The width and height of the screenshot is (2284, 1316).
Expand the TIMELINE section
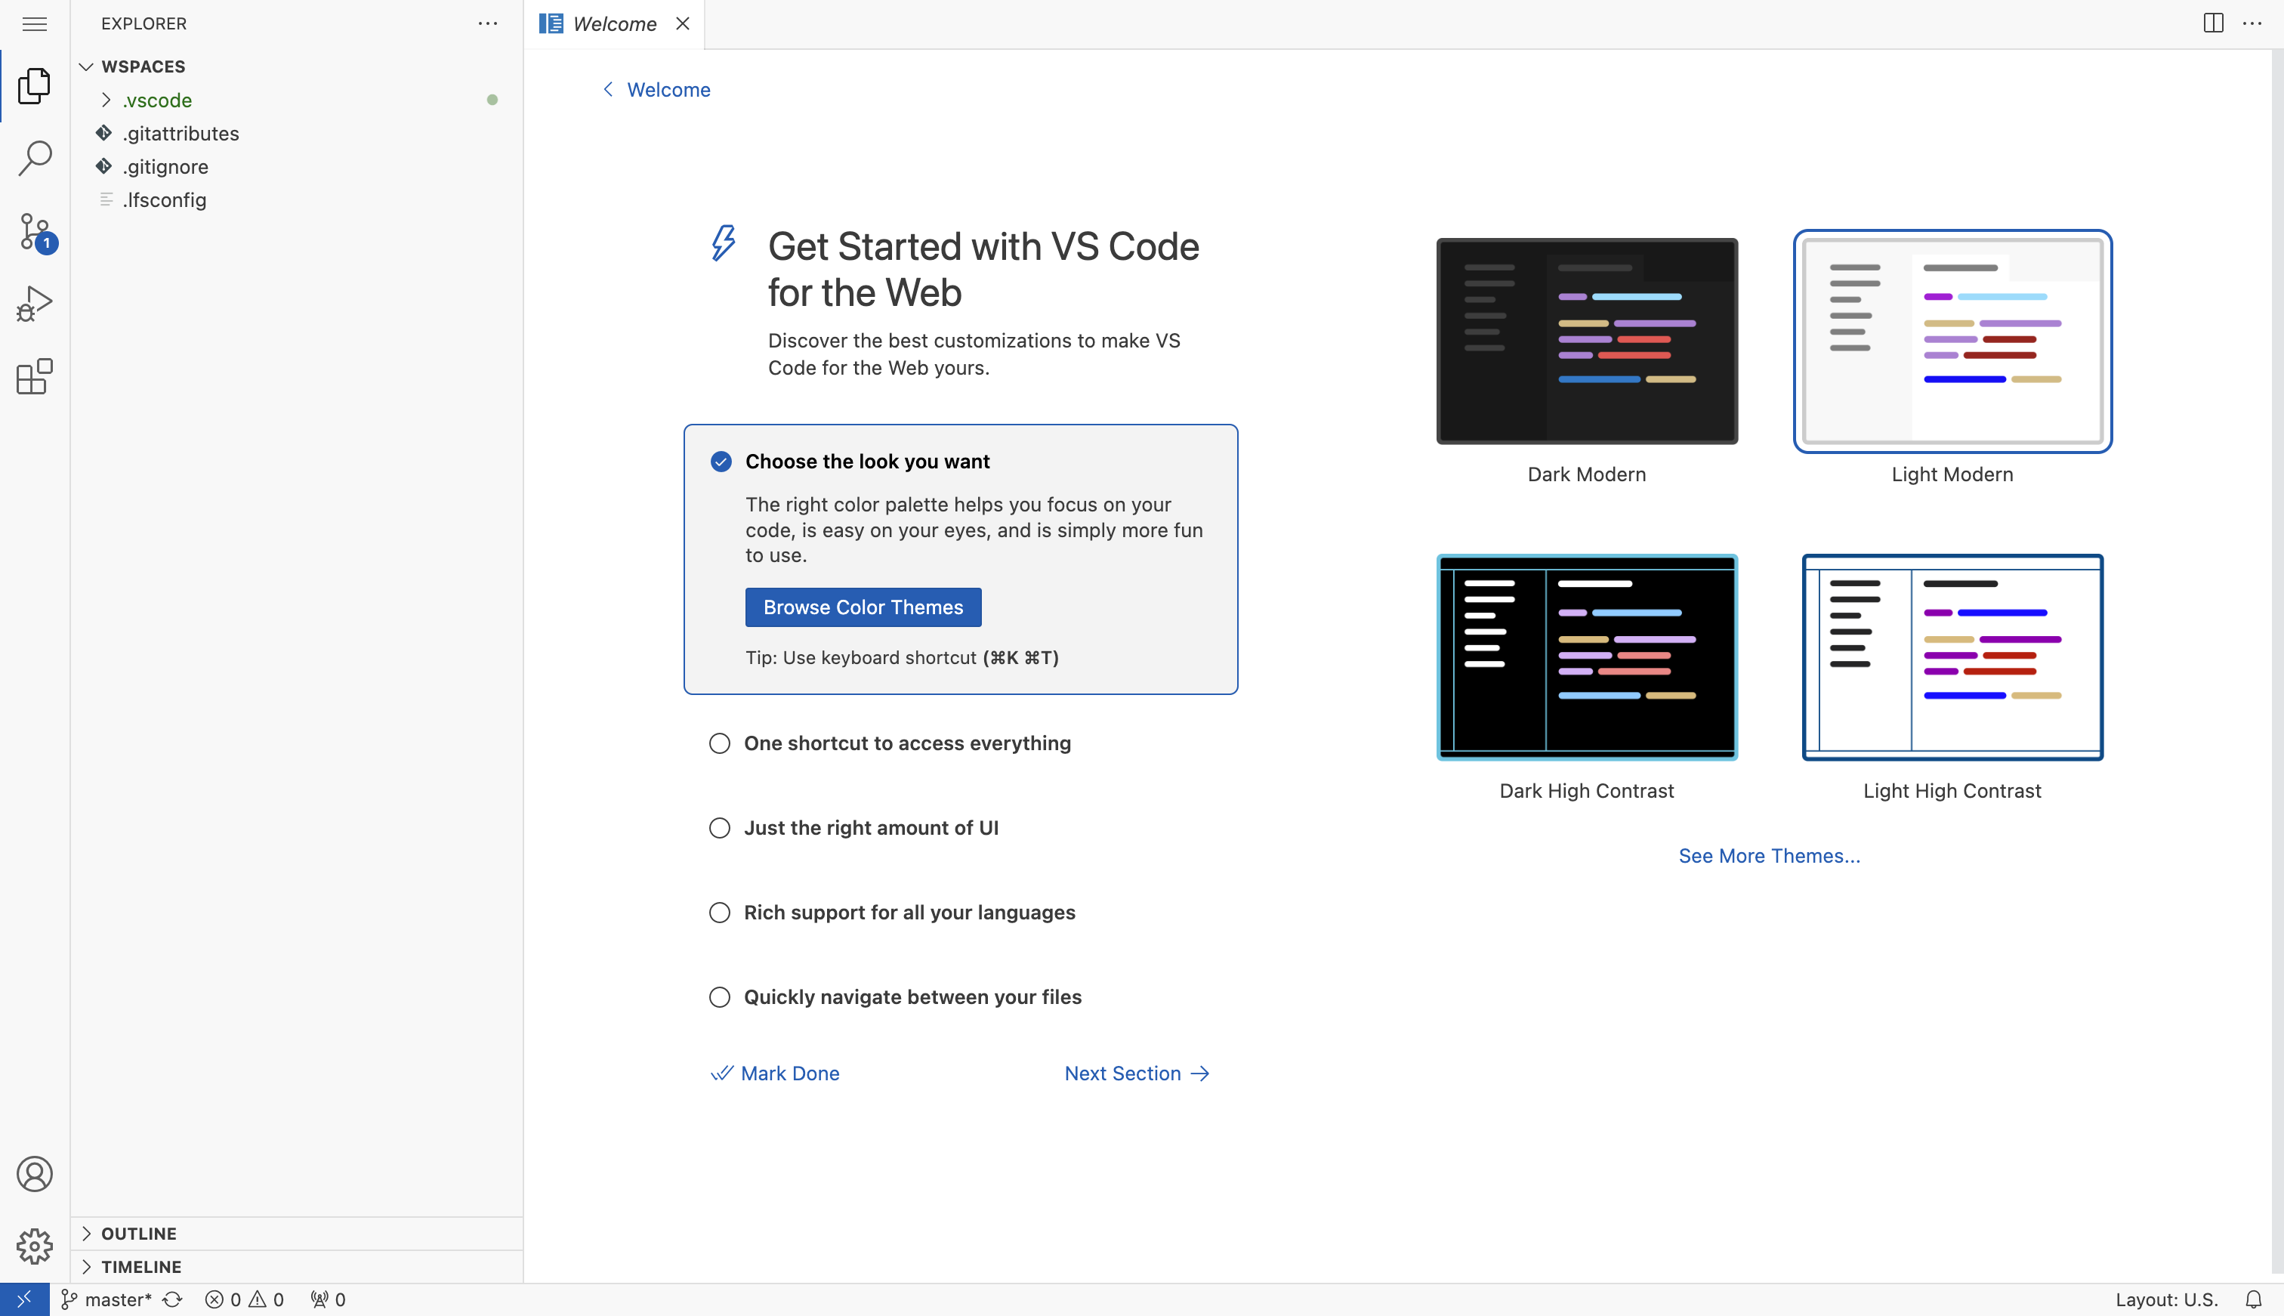pyautogui.click(x=296, y=1266)
